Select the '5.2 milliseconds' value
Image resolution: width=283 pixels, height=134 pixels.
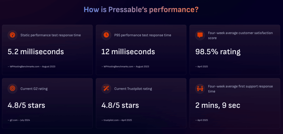(x=36, y=51)
